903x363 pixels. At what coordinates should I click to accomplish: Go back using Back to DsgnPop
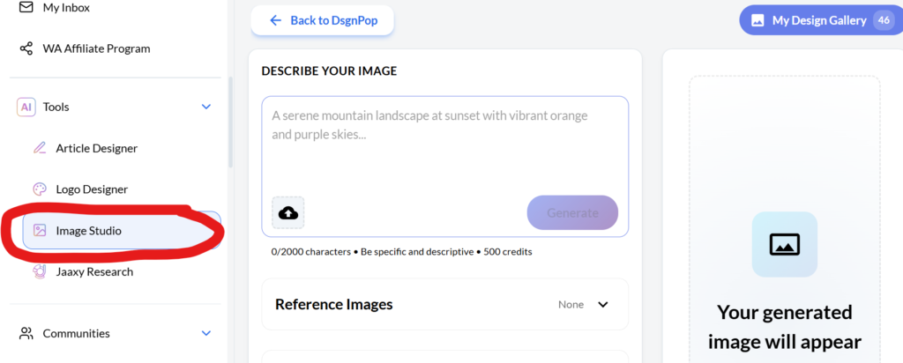322,20
